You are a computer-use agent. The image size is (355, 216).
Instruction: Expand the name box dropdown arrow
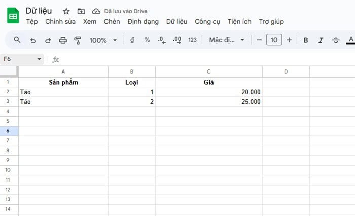click(x=39, y=59)
